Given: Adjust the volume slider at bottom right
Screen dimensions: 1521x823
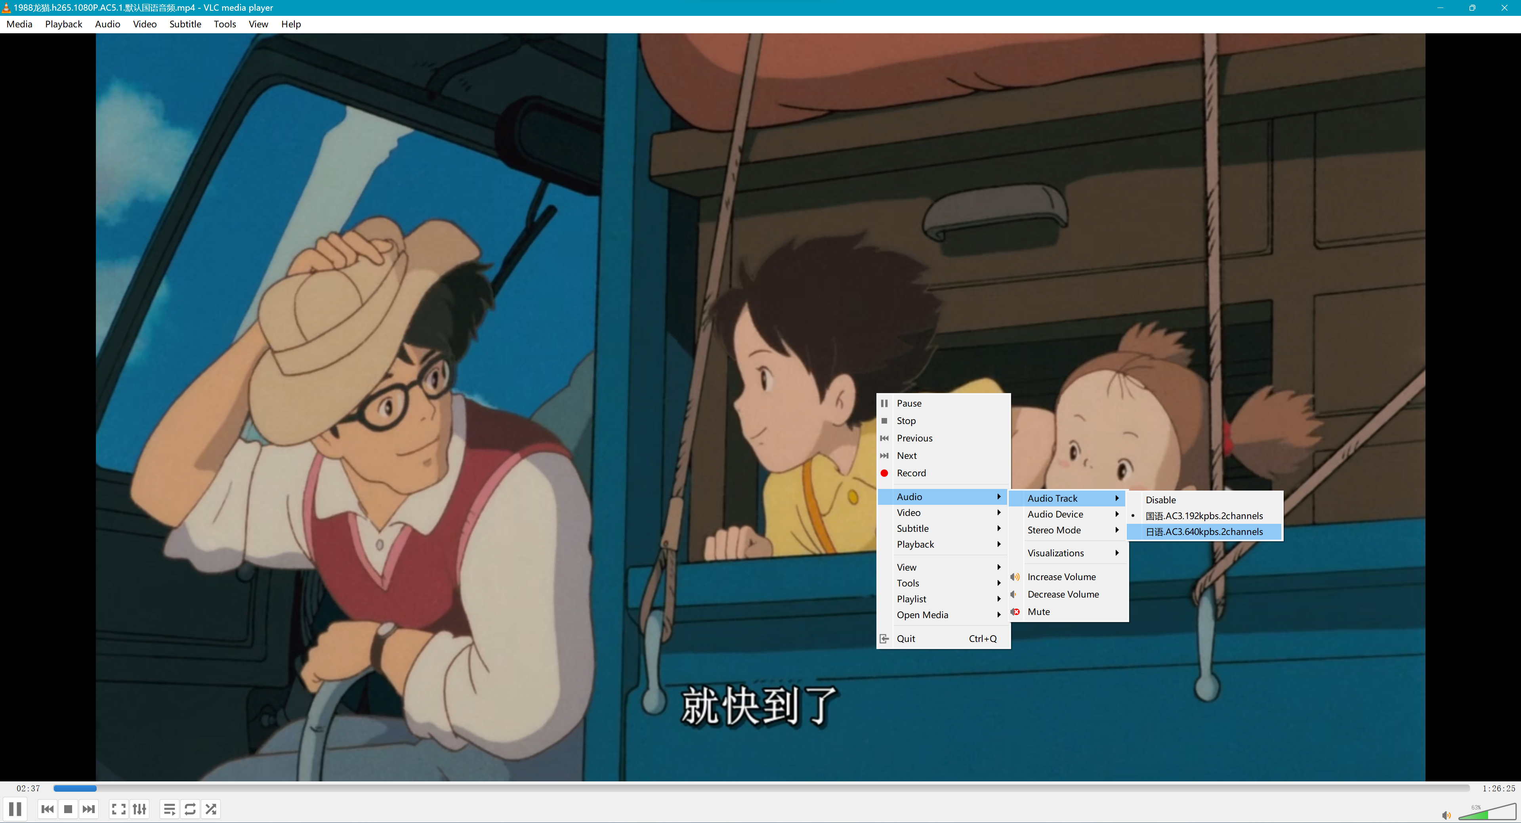Looking at the screenshot, I should click(x=1487, y=812).
